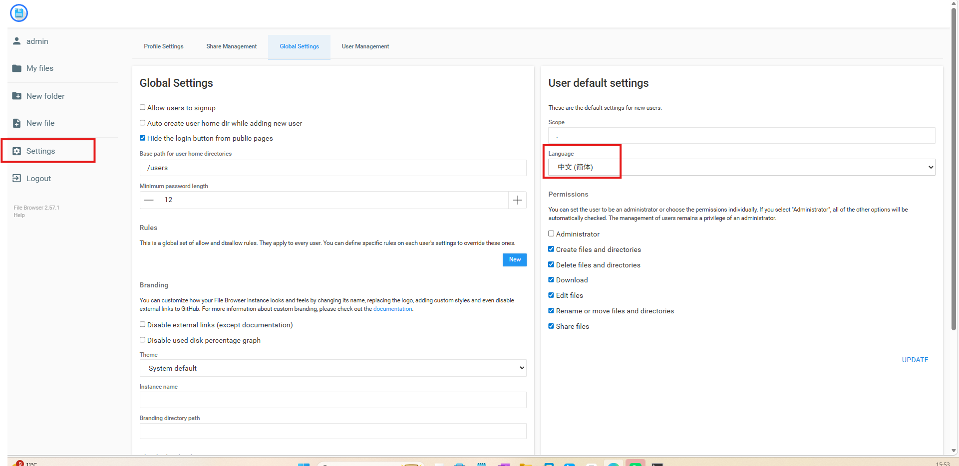Switch to User Management tab

[365, 46]
